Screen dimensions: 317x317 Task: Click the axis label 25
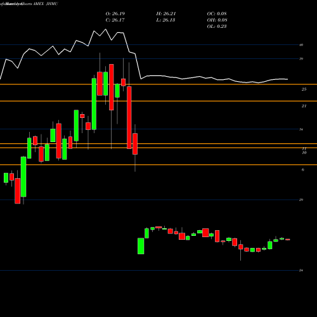tap(304, 89)
